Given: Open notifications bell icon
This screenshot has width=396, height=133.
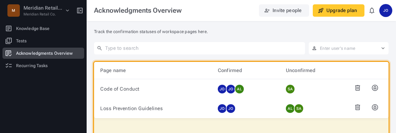Looking at the screenshot, I should tap(372, 11).
